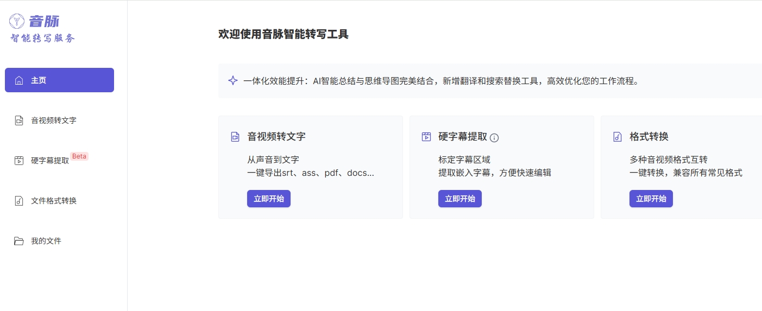Open 我的文件 via its sidebar label

(46, 241)
